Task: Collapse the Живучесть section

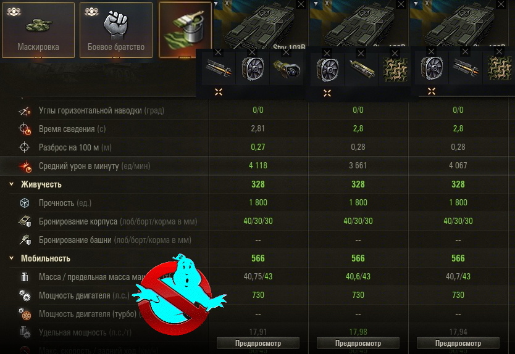Action: (x=12, y=184)
